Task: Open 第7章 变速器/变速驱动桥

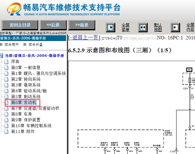Action: pyautogui.click(x=35, y=108)
